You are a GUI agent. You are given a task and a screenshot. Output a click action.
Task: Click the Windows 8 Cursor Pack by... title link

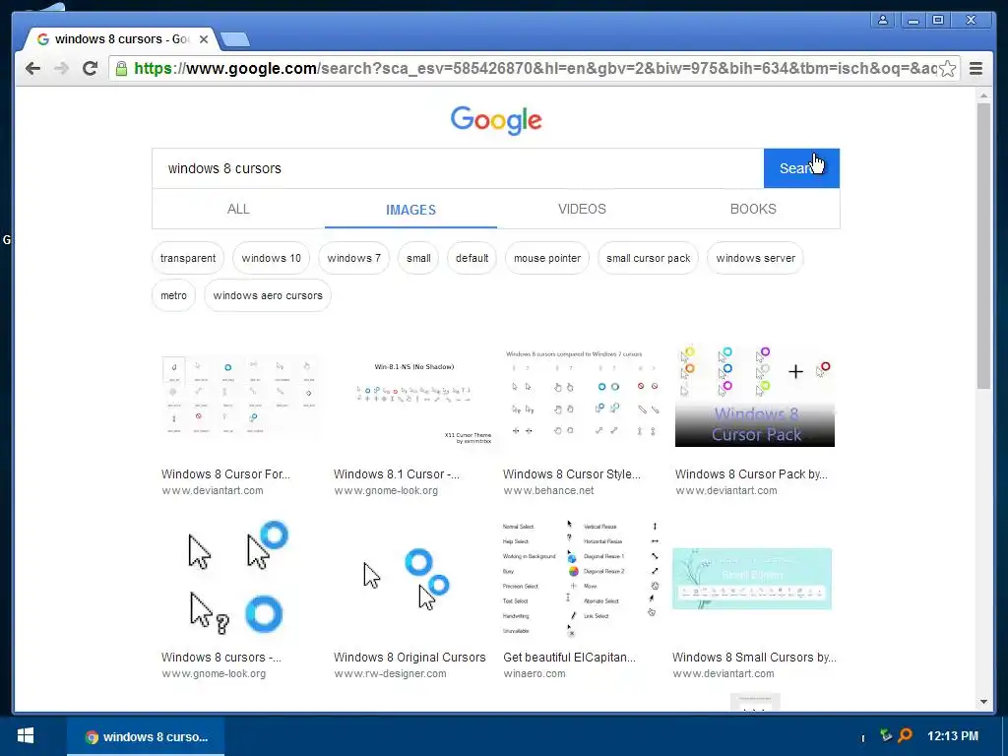(x=751, y=473)
